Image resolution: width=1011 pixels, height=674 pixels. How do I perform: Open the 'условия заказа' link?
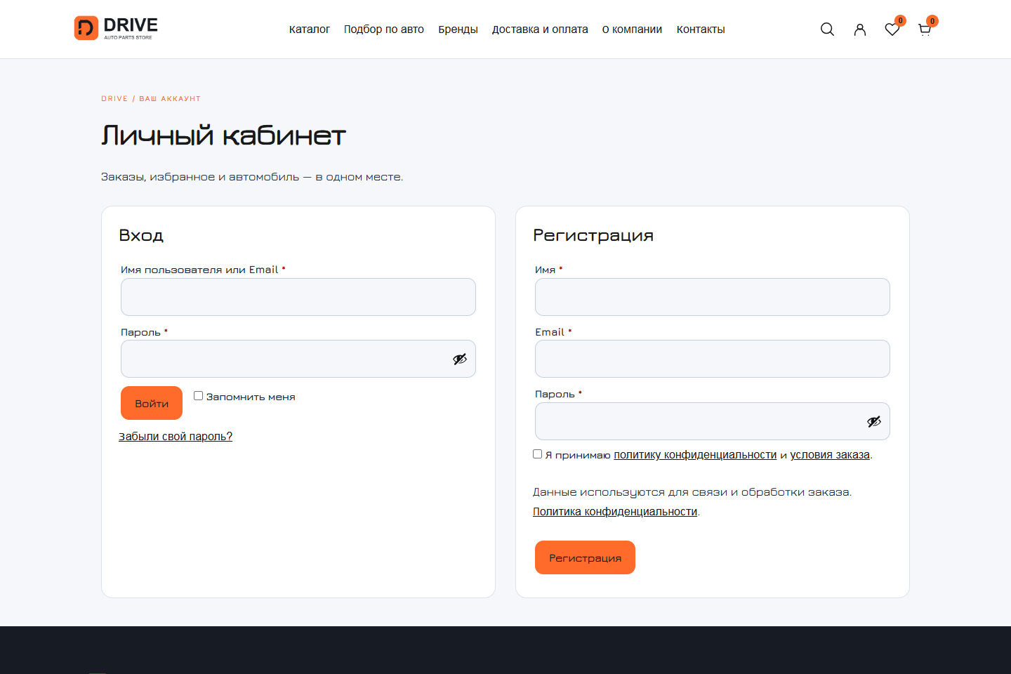point(830,455)
